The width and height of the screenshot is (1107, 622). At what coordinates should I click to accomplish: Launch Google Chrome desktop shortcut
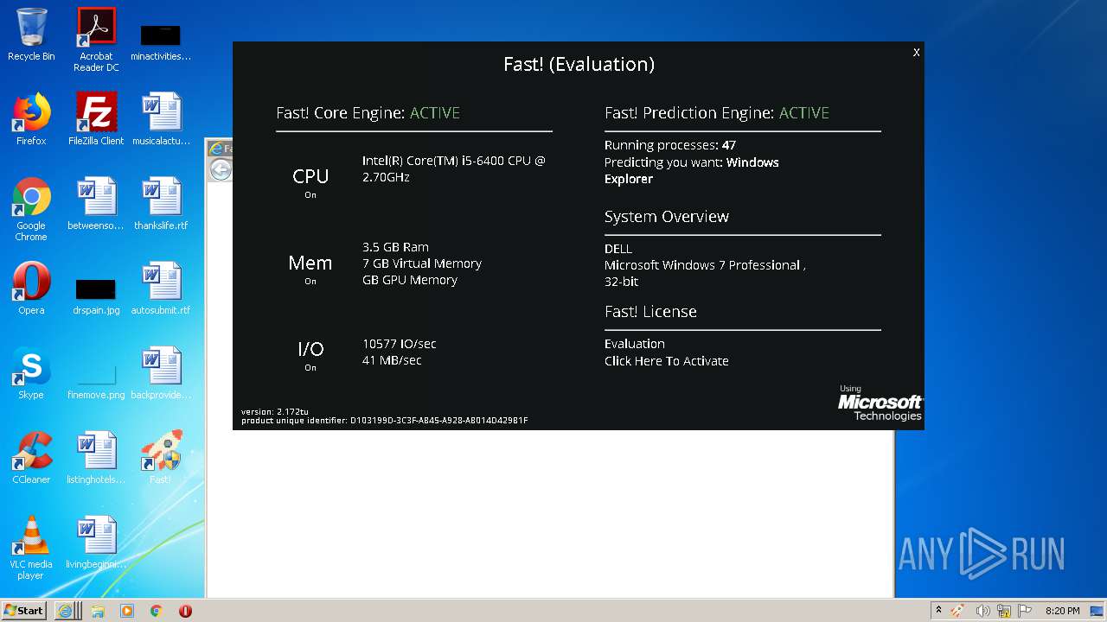(31, 209)
